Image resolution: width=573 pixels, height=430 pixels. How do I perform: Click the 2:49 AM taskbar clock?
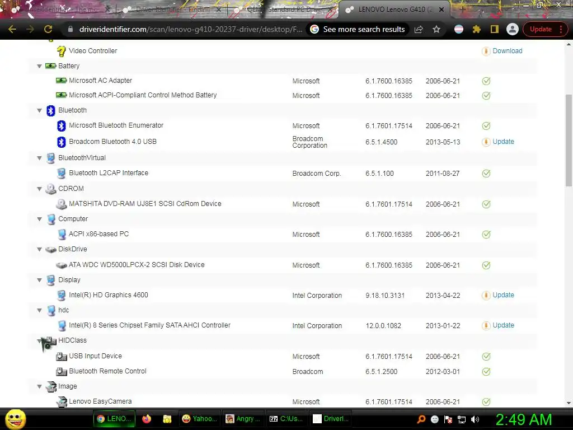click(523, 420)
